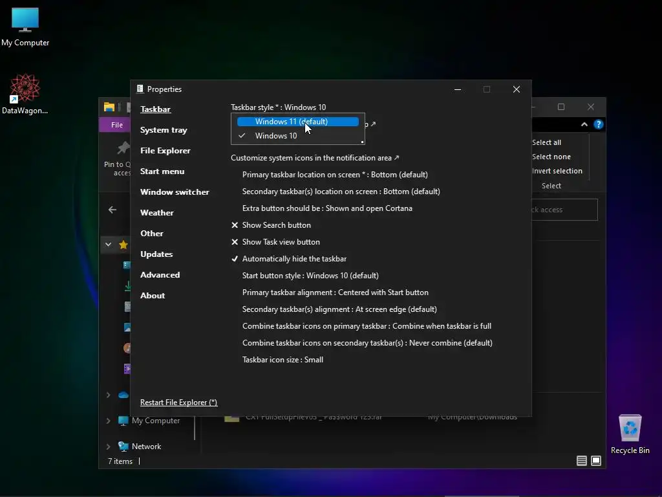
Task: Select Network in navigation pane
Action: pos(146,447)
